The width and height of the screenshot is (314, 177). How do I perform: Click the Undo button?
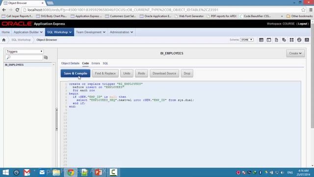(x=127, y=73)
